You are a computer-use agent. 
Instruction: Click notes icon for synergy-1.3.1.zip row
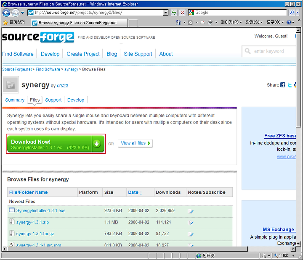191,223
